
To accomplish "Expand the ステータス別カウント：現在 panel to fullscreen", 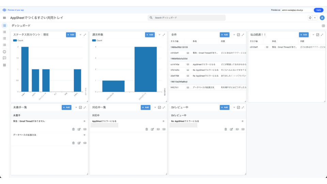I will pos(85,35).
